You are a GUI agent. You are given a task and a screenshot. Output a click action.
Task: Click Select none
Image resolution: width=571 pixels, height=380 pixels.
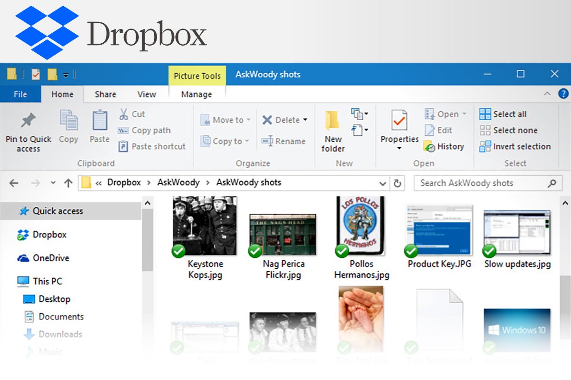508,130
